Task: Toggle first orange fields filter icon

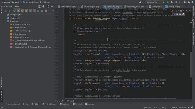Action: click(22, 11)
